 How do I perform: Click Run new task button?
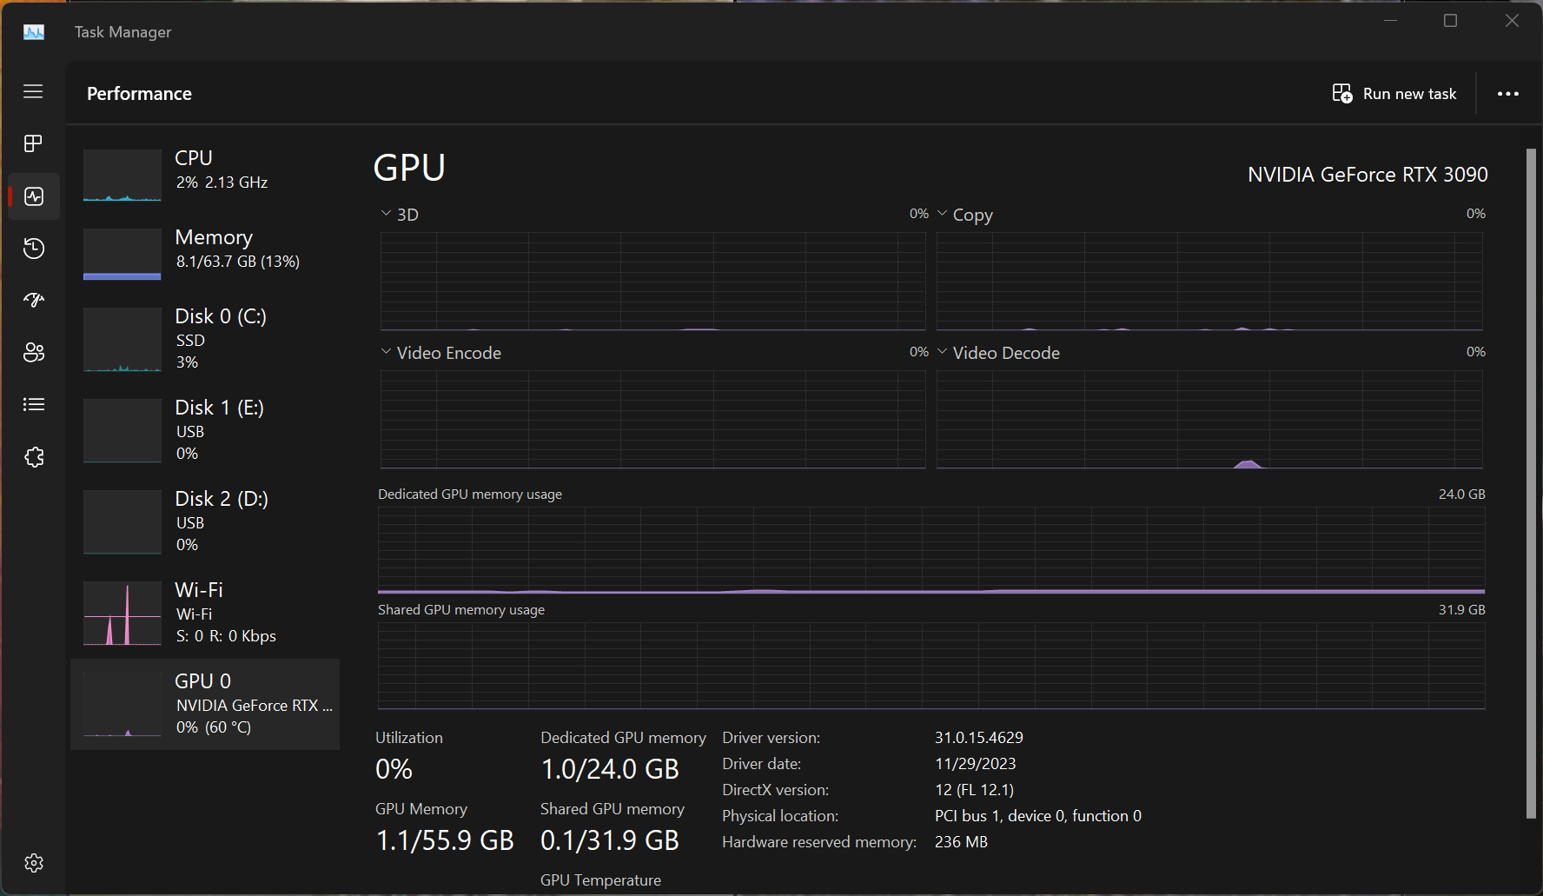pos(1394,94)
